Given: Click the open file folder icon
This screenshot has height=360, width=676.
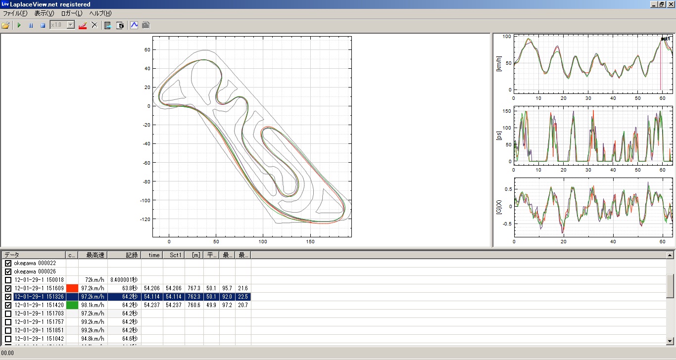Looking at the screenshot, I should point(6,25).
